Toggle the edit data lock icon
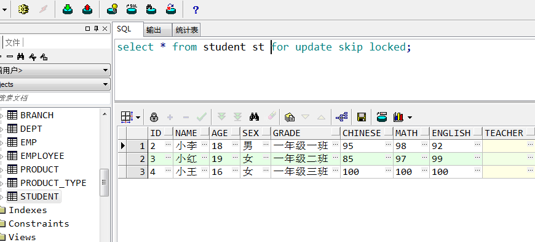Image resolution: width=535 pixels, height=242 pixels. tap(154, 117)
